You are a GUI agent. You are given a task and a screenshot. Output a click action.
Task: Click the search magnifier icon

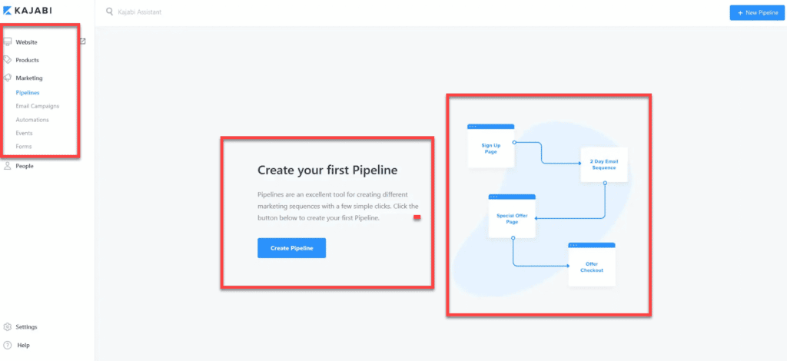(109, 11)
